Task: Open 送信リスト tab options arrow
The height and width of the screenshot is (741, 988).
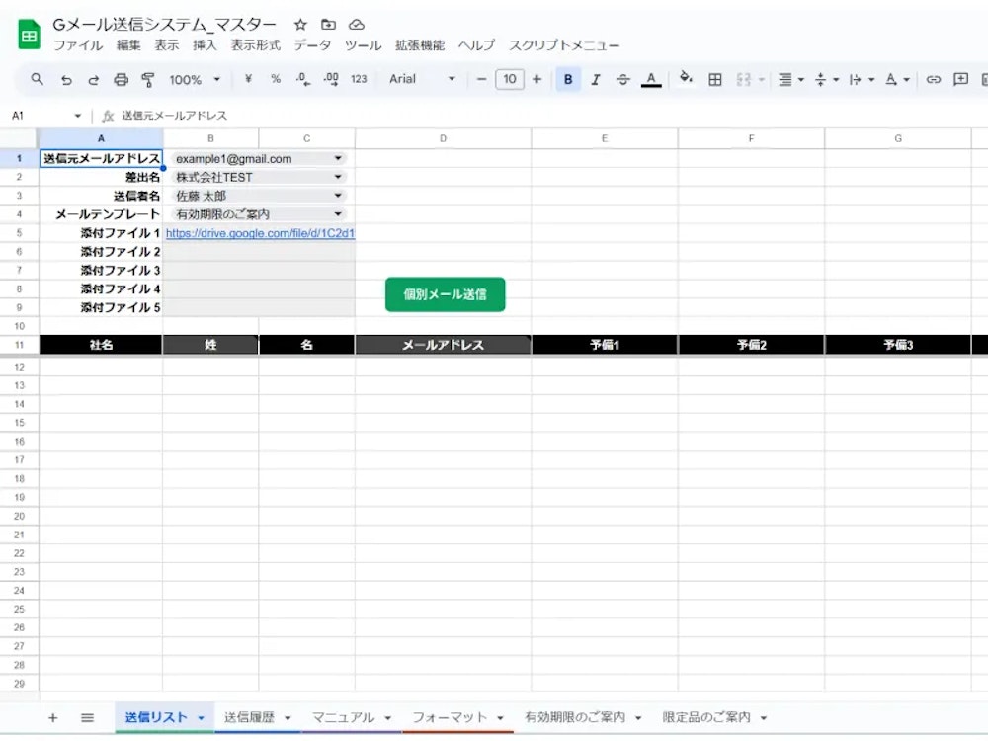Action: click(201, 718)
